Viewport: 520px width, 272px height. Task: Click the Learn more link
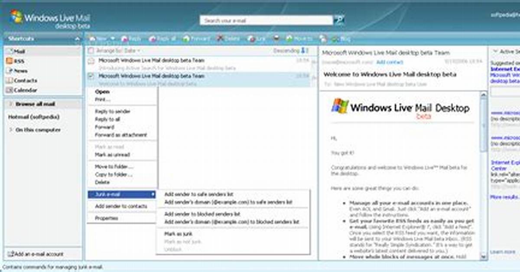pyautogui.click(x=502, y=252)
